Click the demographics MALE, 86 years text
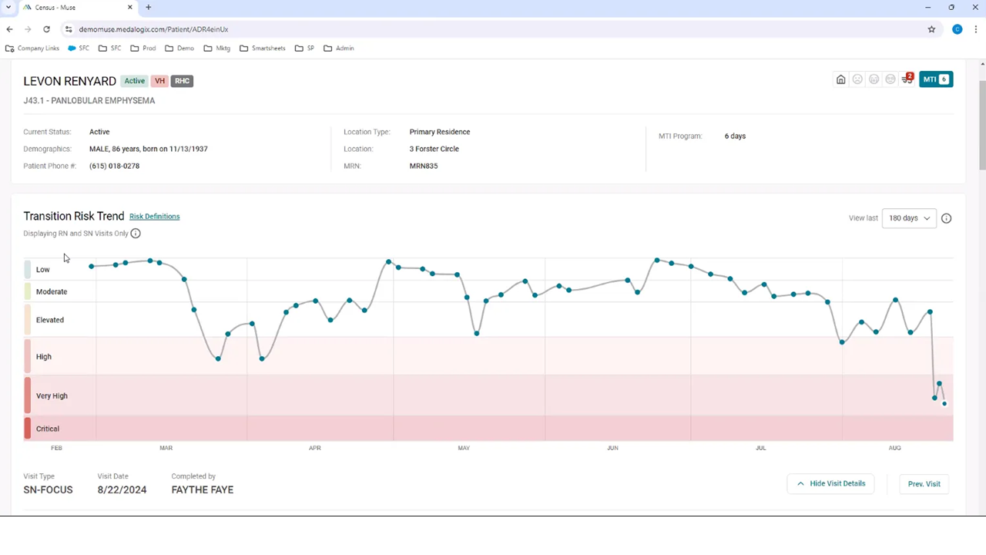The height and width of the screenshot is (555, 986). 148,149
